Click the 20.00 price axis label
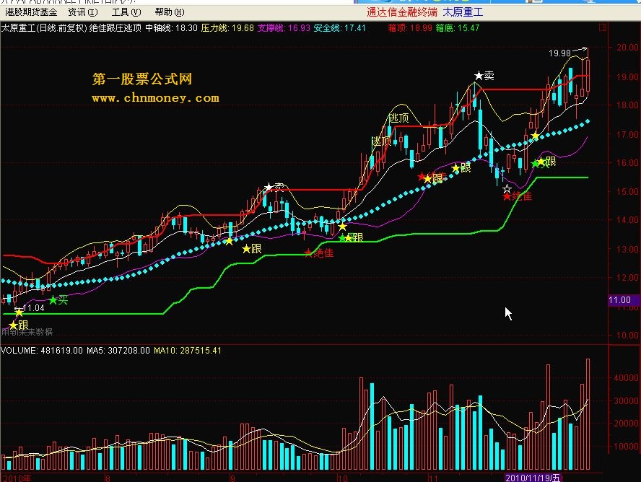This screenshot has height=482, width=641. coord(627,48)
